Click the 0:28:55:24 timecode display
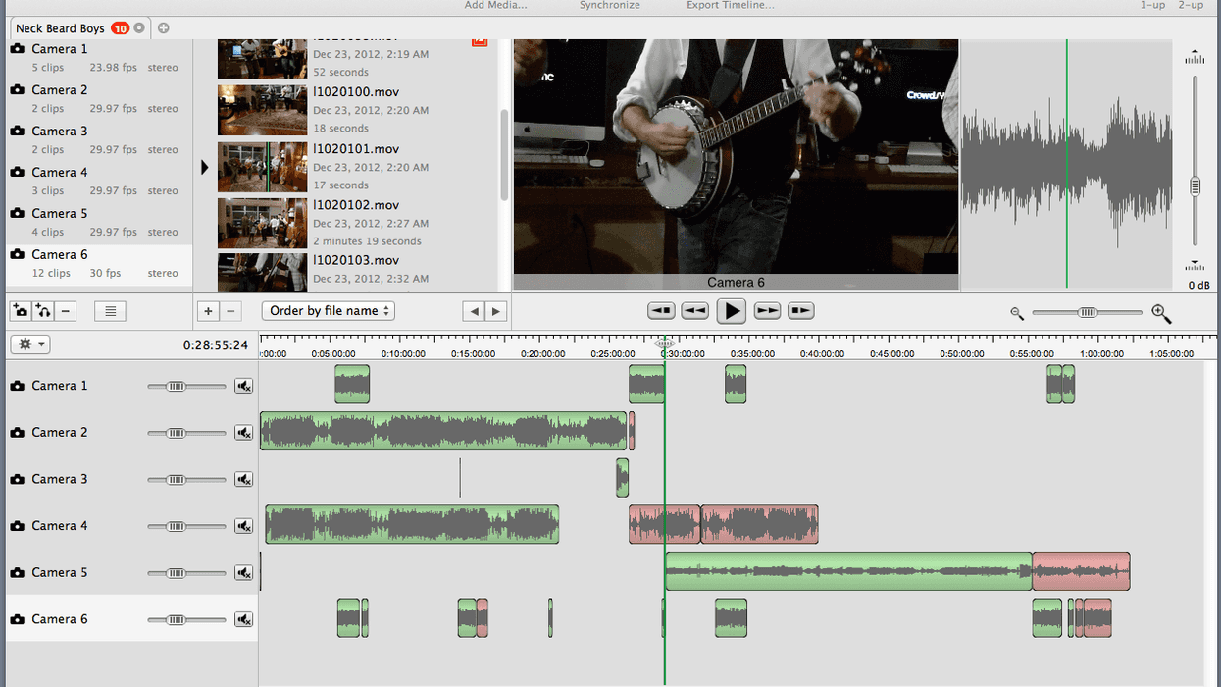Screen dimensions: 1221x687 point(216,345)
